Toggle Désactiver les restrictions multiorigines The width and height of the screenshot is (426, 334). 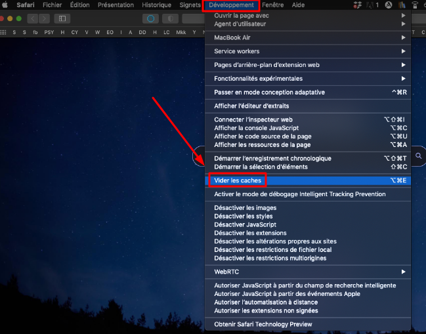308,259
